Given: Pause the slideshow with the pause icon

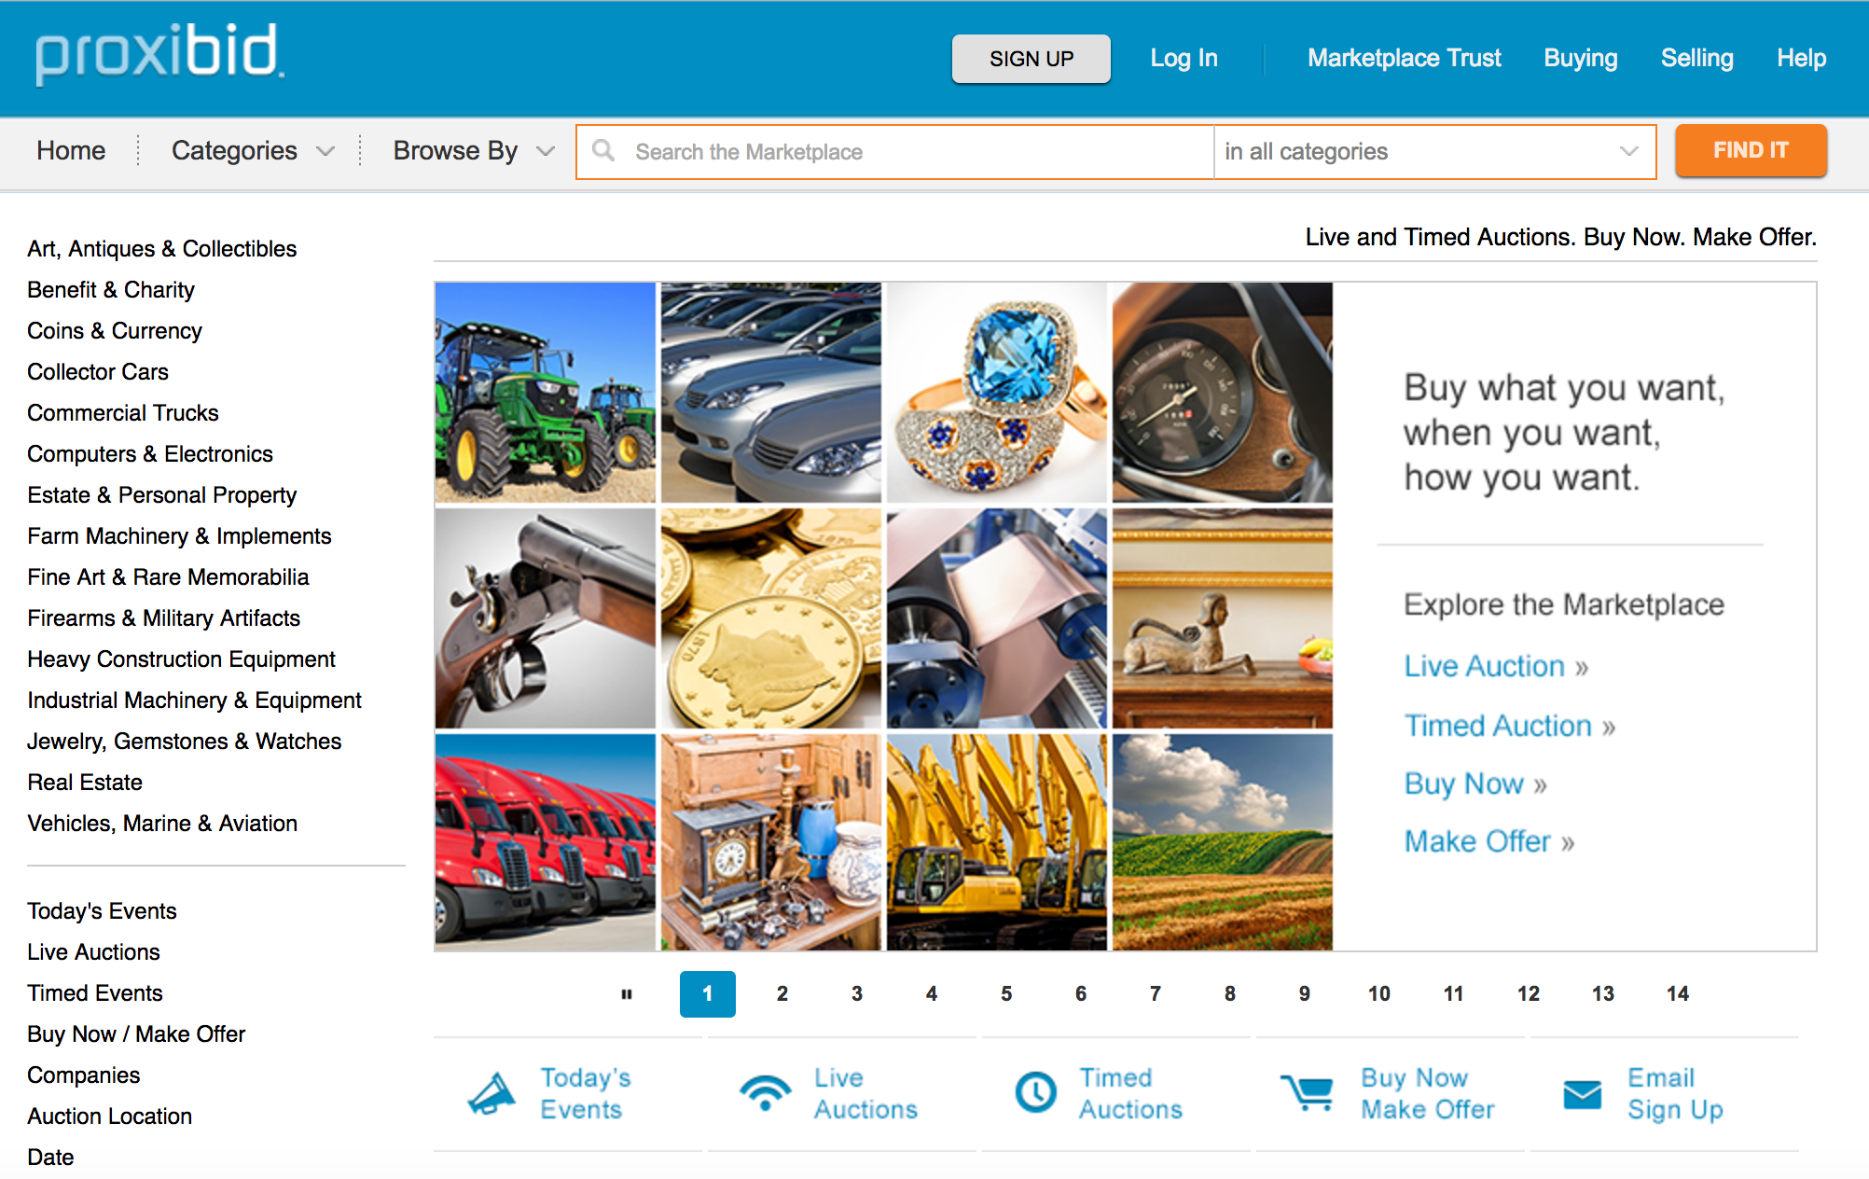Looking at the screenshot, I should click(627, 994).
